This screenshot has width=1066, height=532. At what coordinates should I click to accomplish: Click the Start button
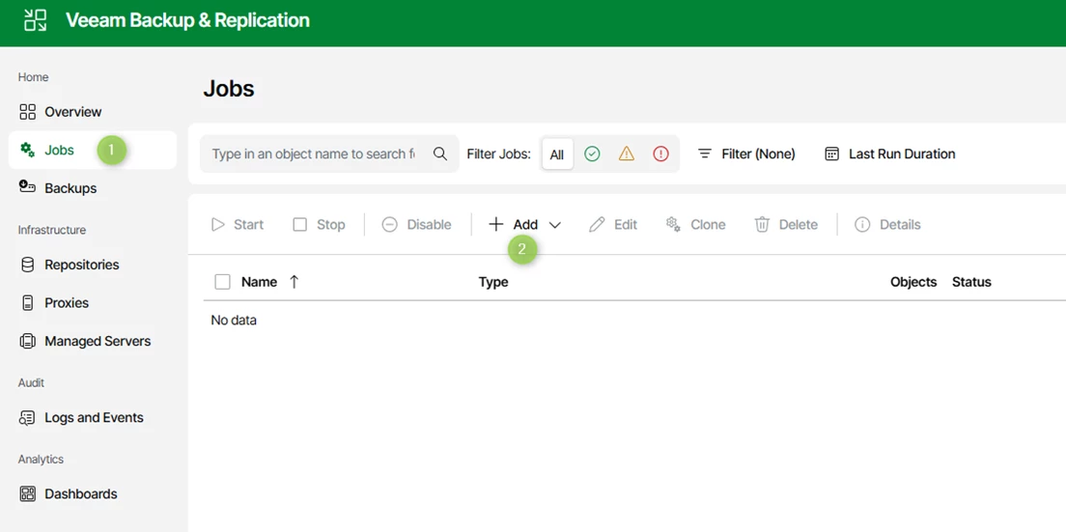[238, 224]
